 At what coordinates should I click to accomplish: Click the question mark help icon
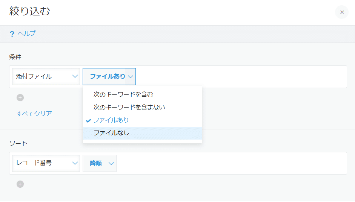(12, 34)
